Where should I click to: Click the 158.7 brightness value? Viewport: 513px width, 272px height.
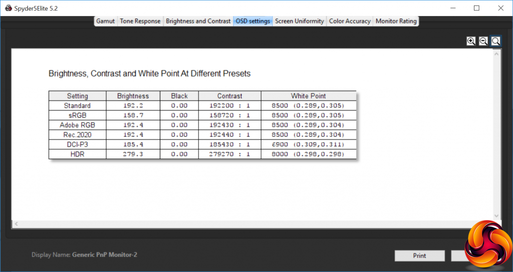pyautogui.click(x=133, y=115)
